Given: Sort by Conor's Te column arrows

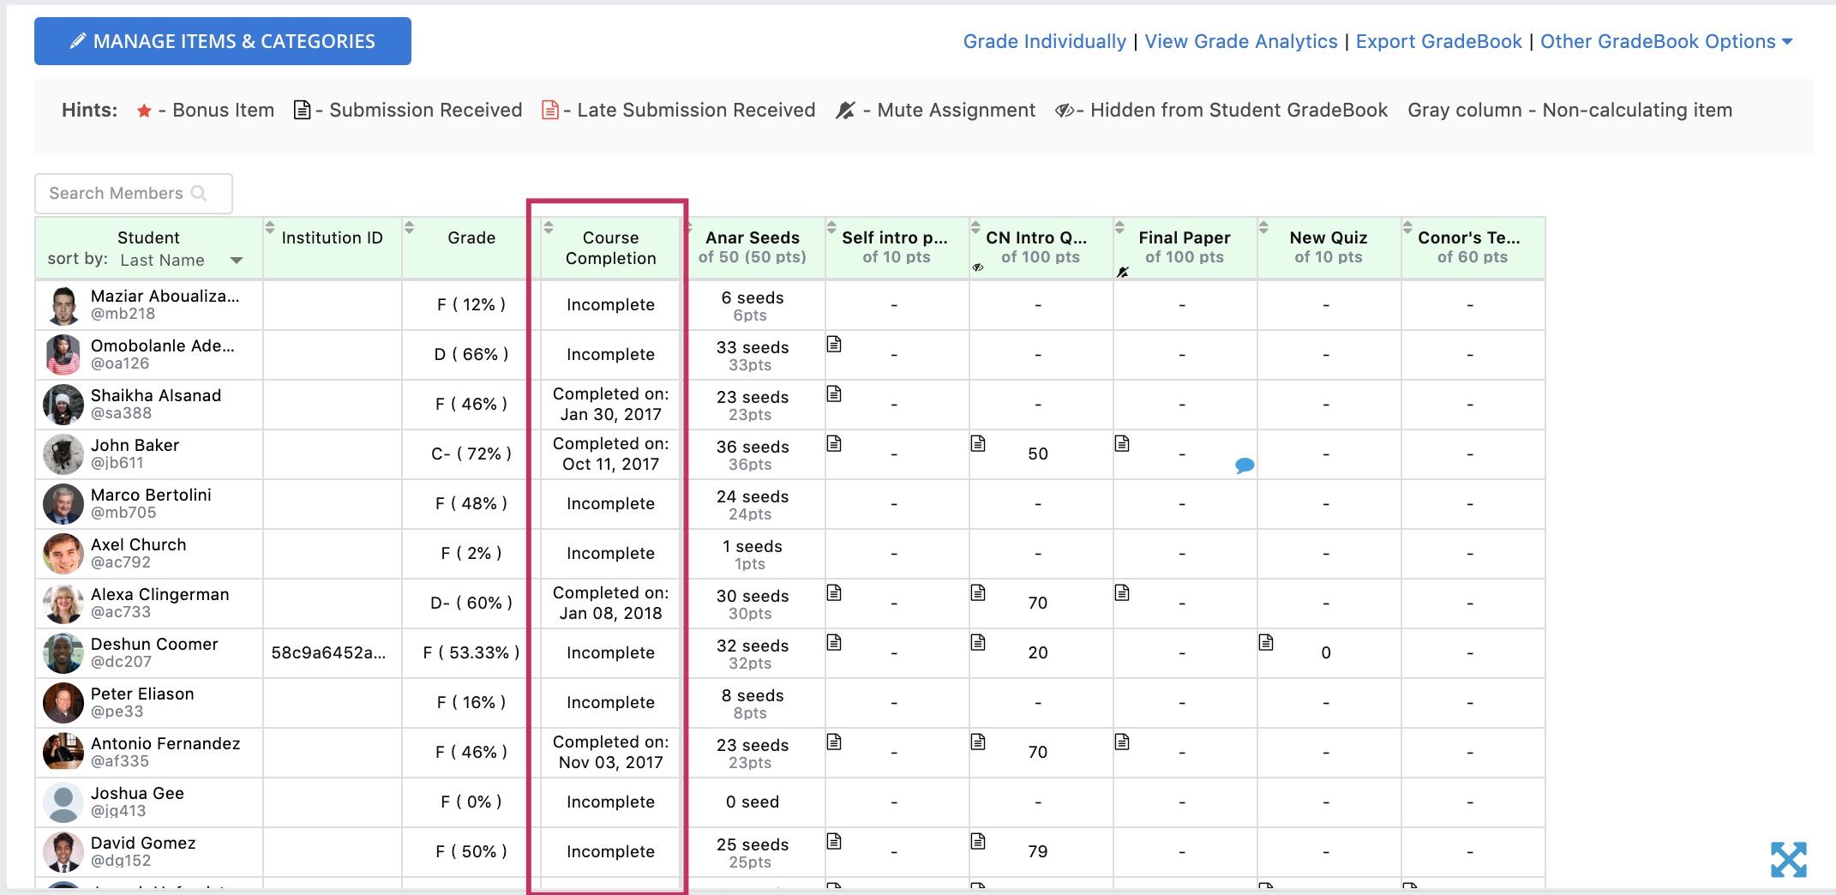Looking at the screenshot, I should (x=1407, y=227).
